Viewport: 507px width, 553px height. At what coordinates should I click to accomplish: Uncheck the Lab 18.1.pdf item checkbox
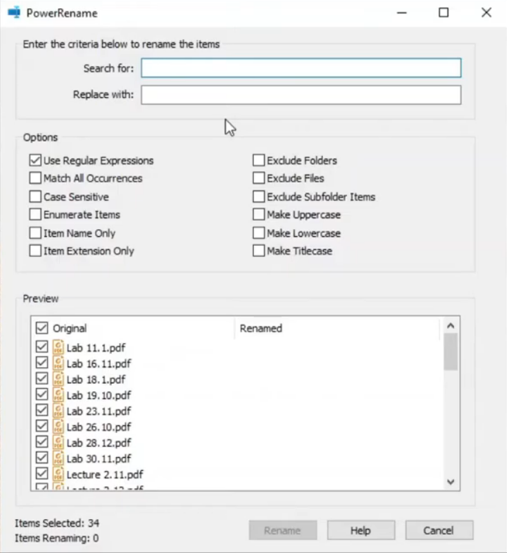click(x=42, y=379)
